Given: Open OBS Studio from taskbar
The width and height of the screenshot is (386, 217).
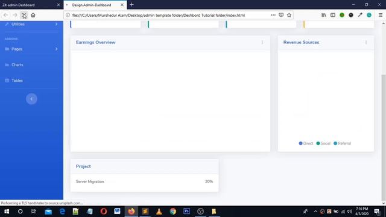Looking at the screenshot, I should click(x=200, y=212).
